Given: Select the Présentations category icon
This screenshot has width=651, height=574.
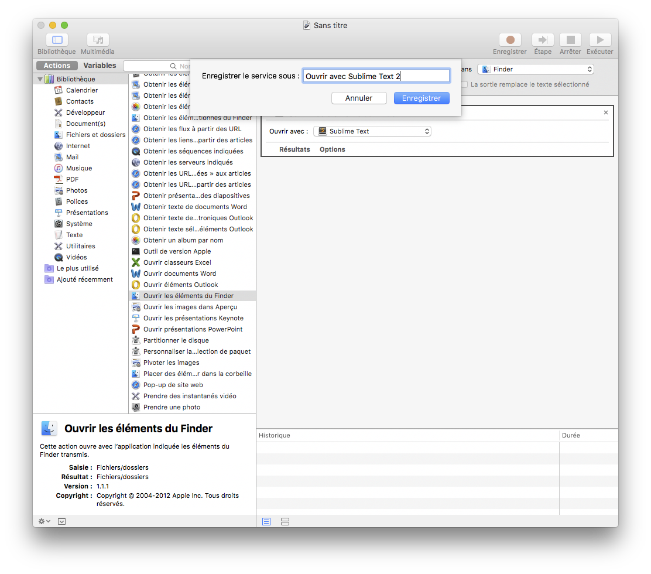Looking at the screenshot, I should [59, 213].
